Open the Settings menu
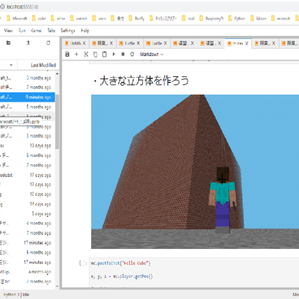299x299 pixels. click(x=67, y=31)
